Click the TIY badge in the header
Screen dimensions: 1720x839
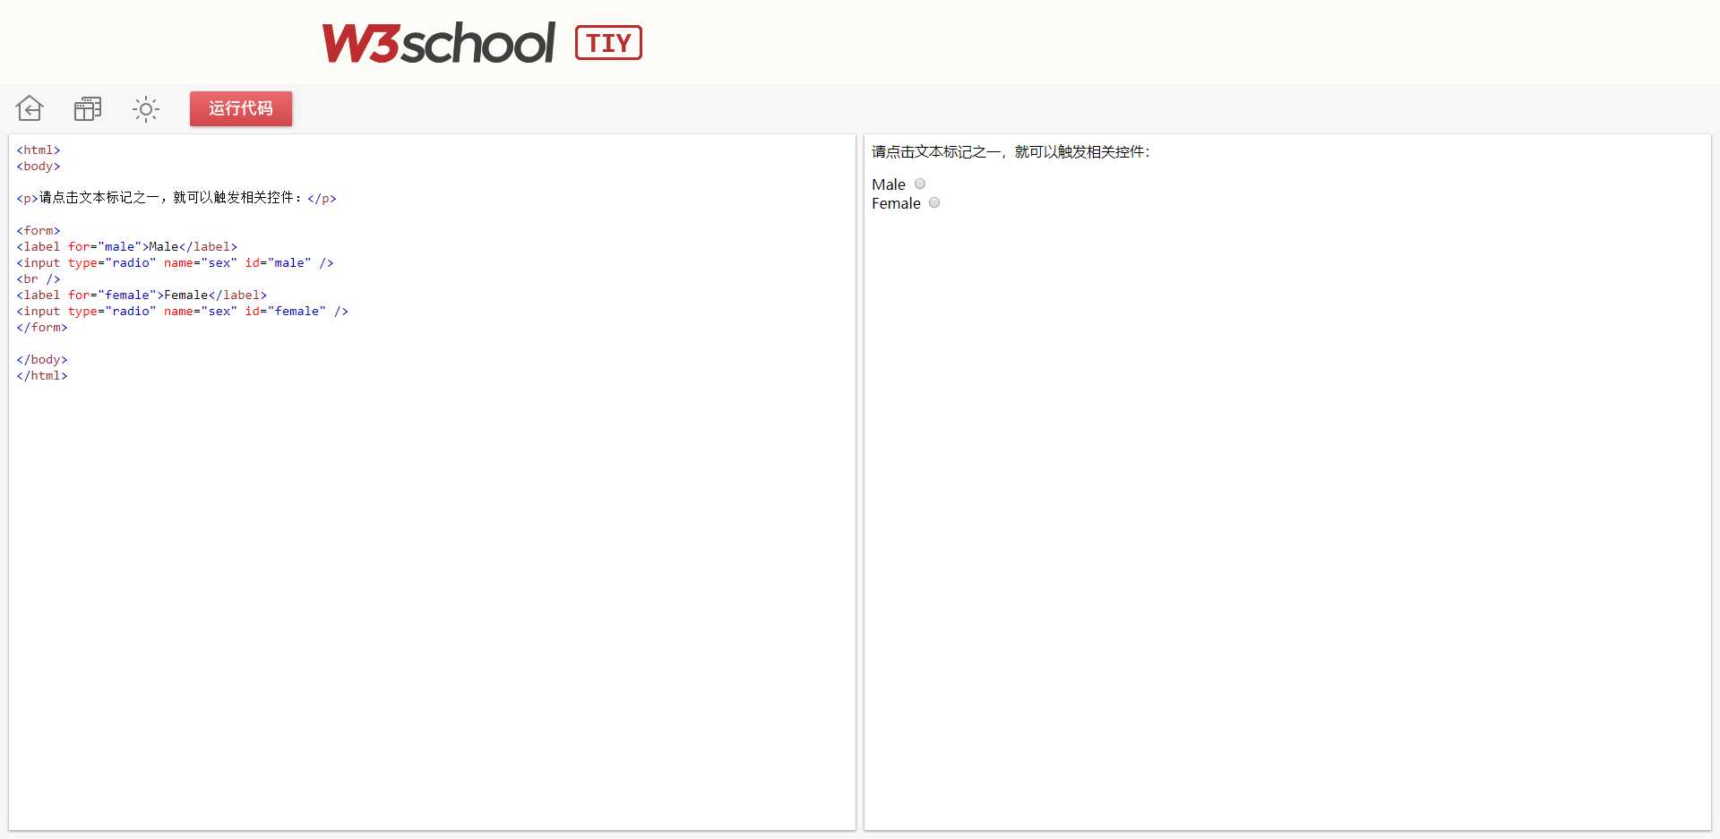click(608, 42)
